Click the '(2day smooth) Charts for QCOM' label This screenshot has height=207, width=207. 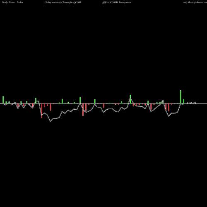click(x=63, y=2)
